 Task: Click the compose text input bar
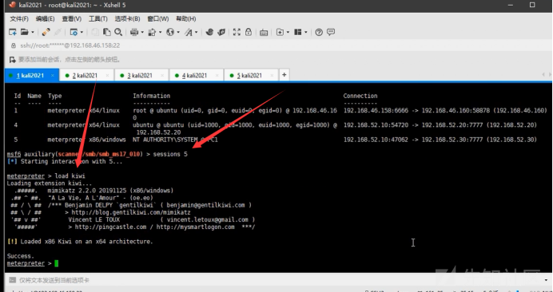pyautogui.click(x=279, y=280)
